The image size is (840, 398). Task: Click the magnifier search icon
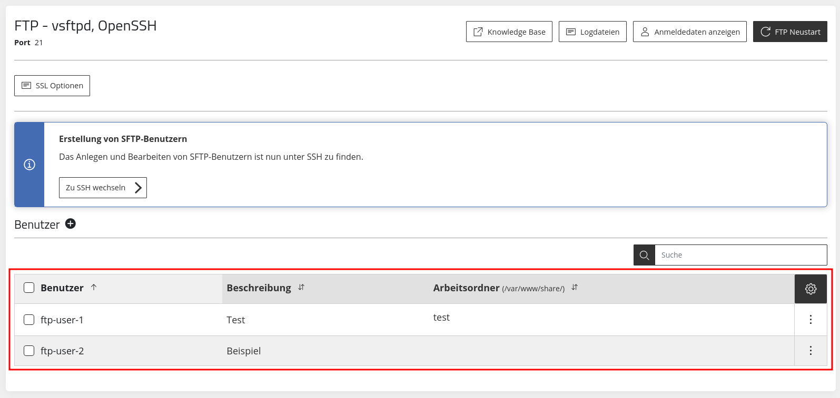coord(644,255)
